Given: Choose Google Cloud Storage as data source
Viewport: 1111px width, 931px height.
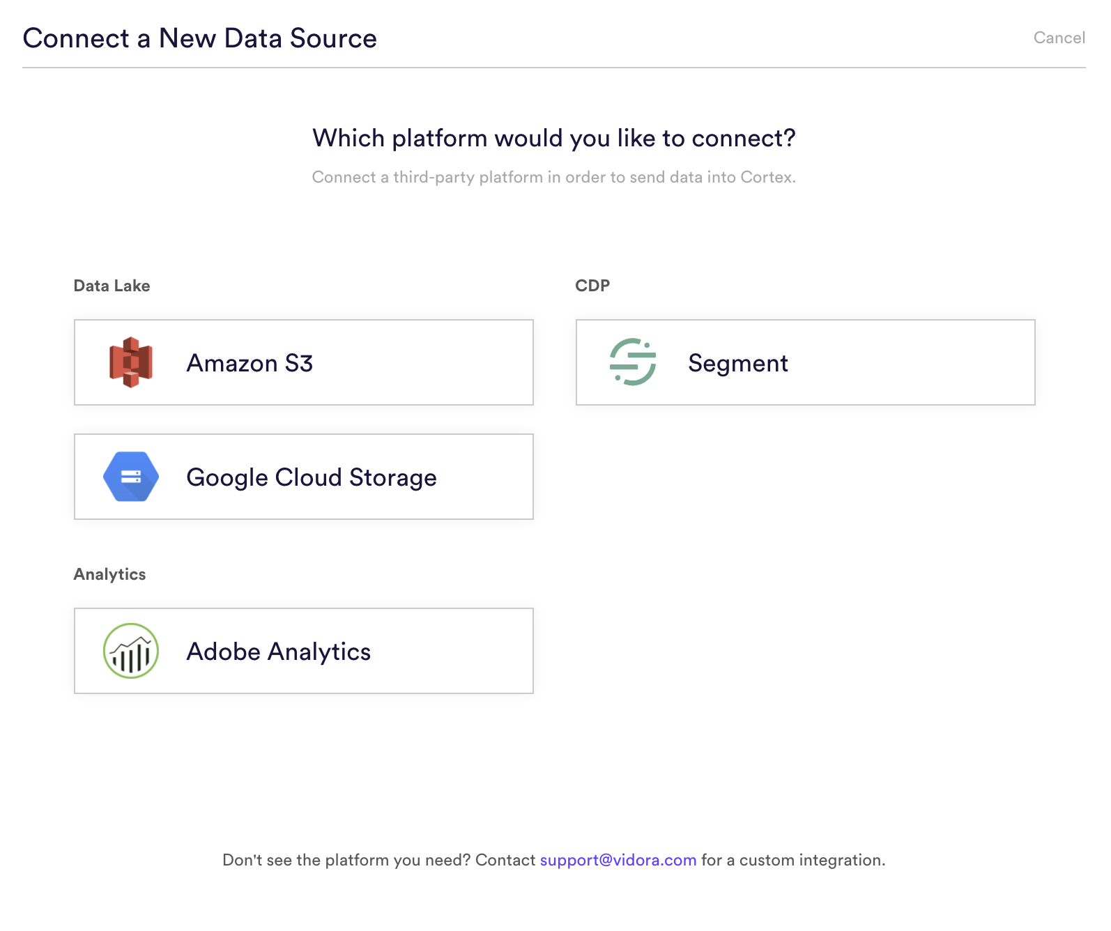Looking at the screenshot, I should 304,477.
